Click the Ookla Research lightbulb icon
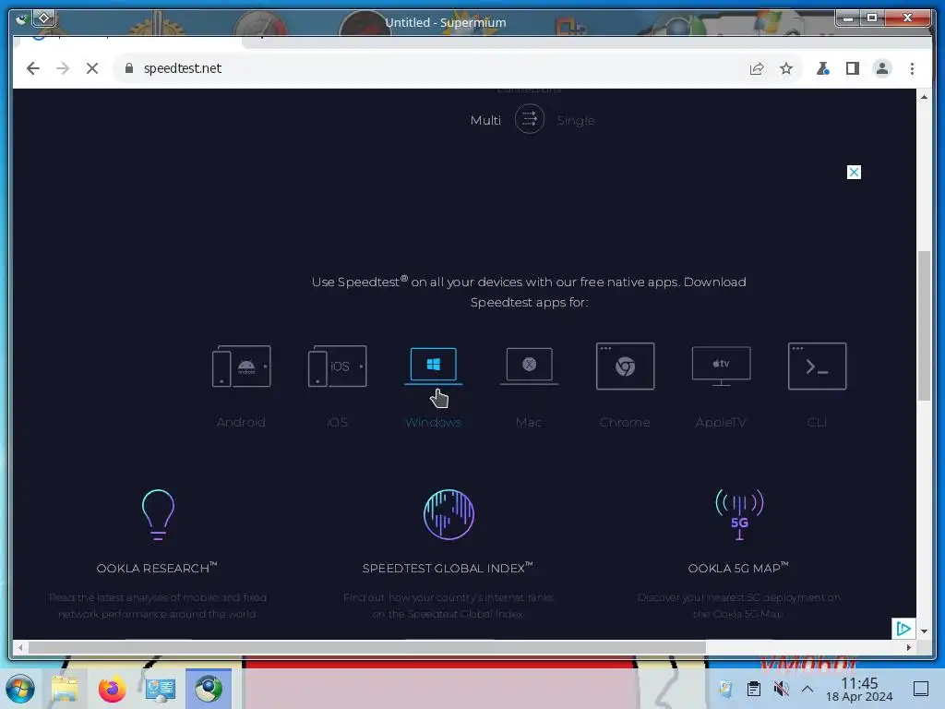This screenshot has height=709, width=945. (x=158, y=514)
